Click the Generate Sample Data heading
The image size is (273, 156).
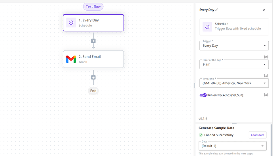click(216, 128)
